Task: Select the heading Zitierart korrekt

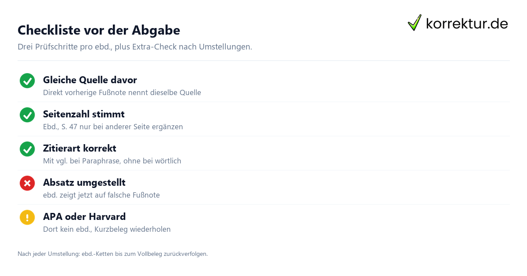Action: [x=79, y=149]
